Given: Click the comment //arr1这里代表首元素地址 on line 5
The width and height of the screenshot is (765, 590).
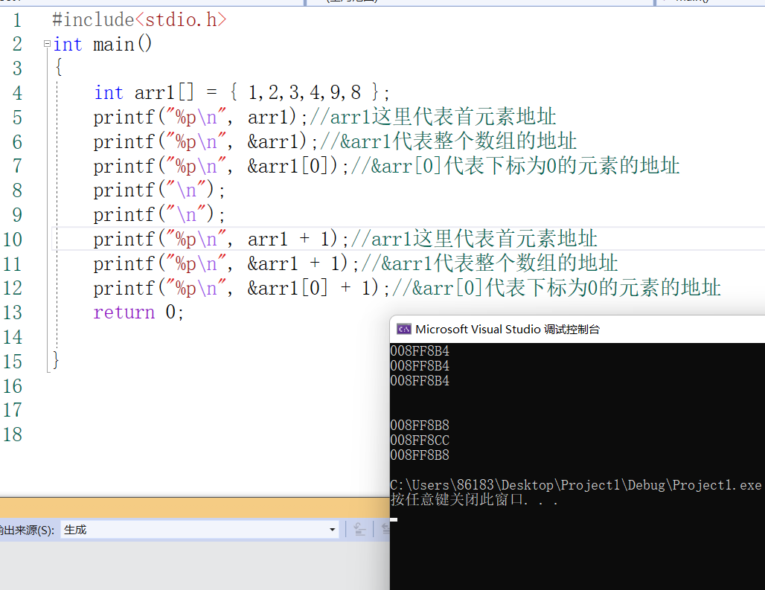Looking at the screenshot, I should tap(433, 117).
